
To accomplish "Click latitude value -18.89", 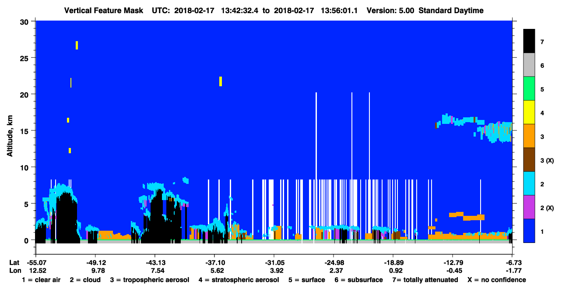I will (x=394, y=262).
